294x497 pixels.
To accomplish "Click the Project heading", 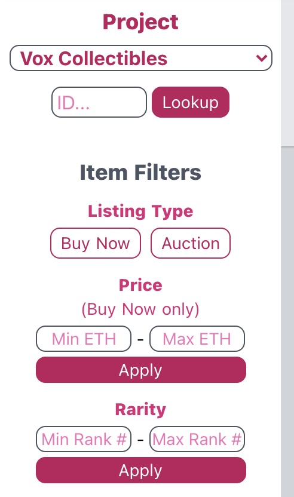I will pos(140,22).
